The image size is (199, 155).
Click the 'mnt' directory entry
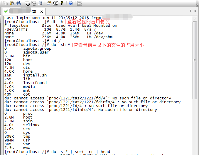click(26, 91)
